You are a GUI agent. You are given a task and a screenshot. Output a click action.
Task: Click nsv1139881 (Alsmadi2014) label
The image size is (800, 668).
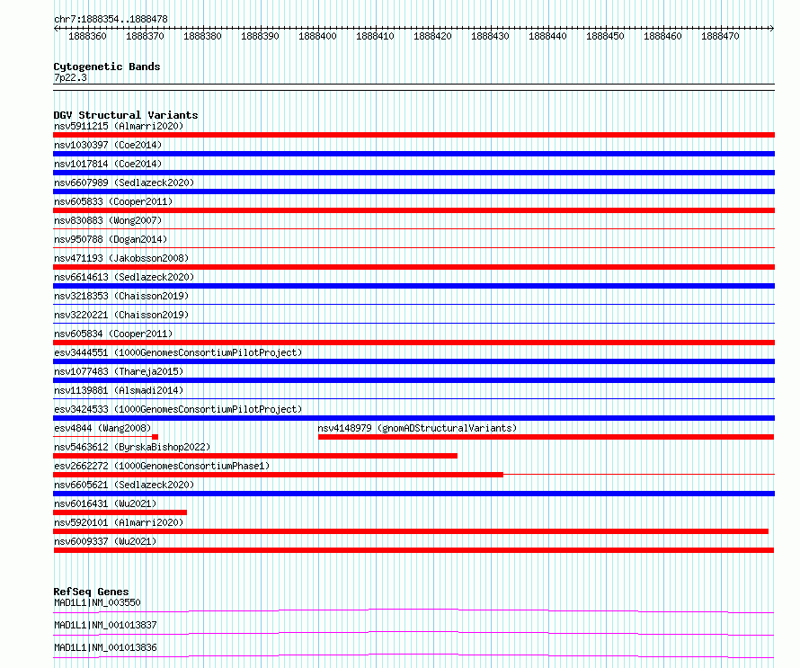click(x=119, y=390)
